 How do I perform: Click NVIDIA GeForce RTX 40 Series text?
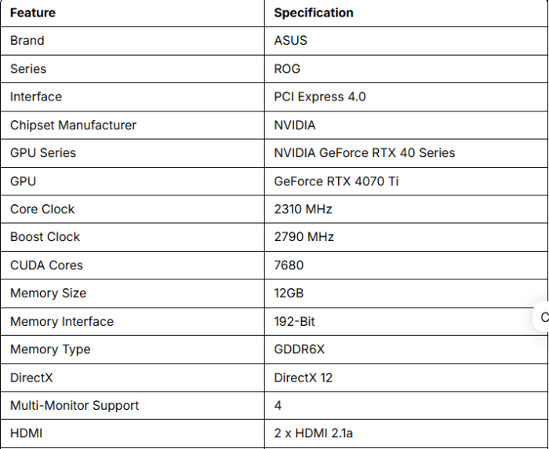click(365, 153)
